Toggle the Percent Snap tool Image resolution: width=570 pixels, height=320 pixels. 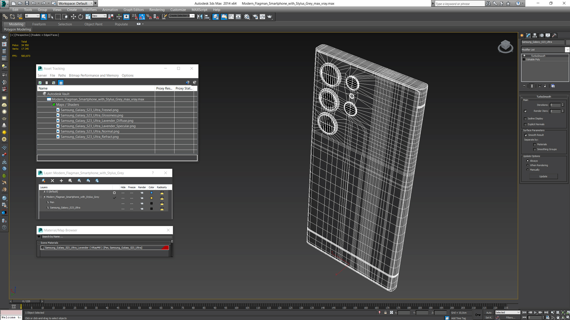click(x=149, y=17)
